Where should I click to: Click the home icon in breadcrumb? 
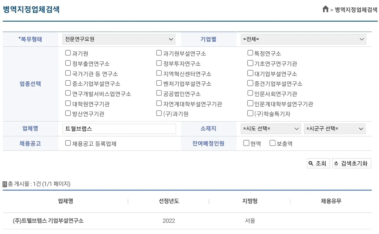tap(325, 9)
